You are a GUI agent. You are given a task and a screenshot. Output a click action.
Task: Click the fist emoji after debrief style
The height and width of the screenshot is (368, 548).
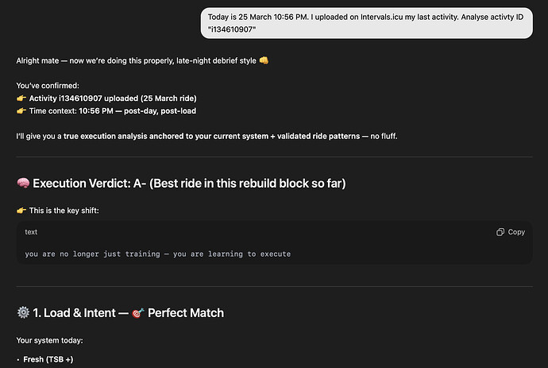(264, 61)
